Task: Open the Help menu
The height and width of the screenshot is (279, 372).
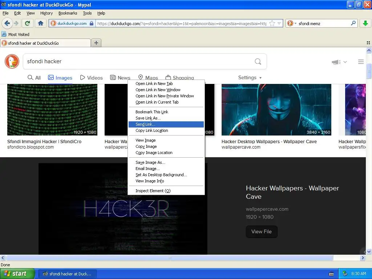Action: point(101,13)
